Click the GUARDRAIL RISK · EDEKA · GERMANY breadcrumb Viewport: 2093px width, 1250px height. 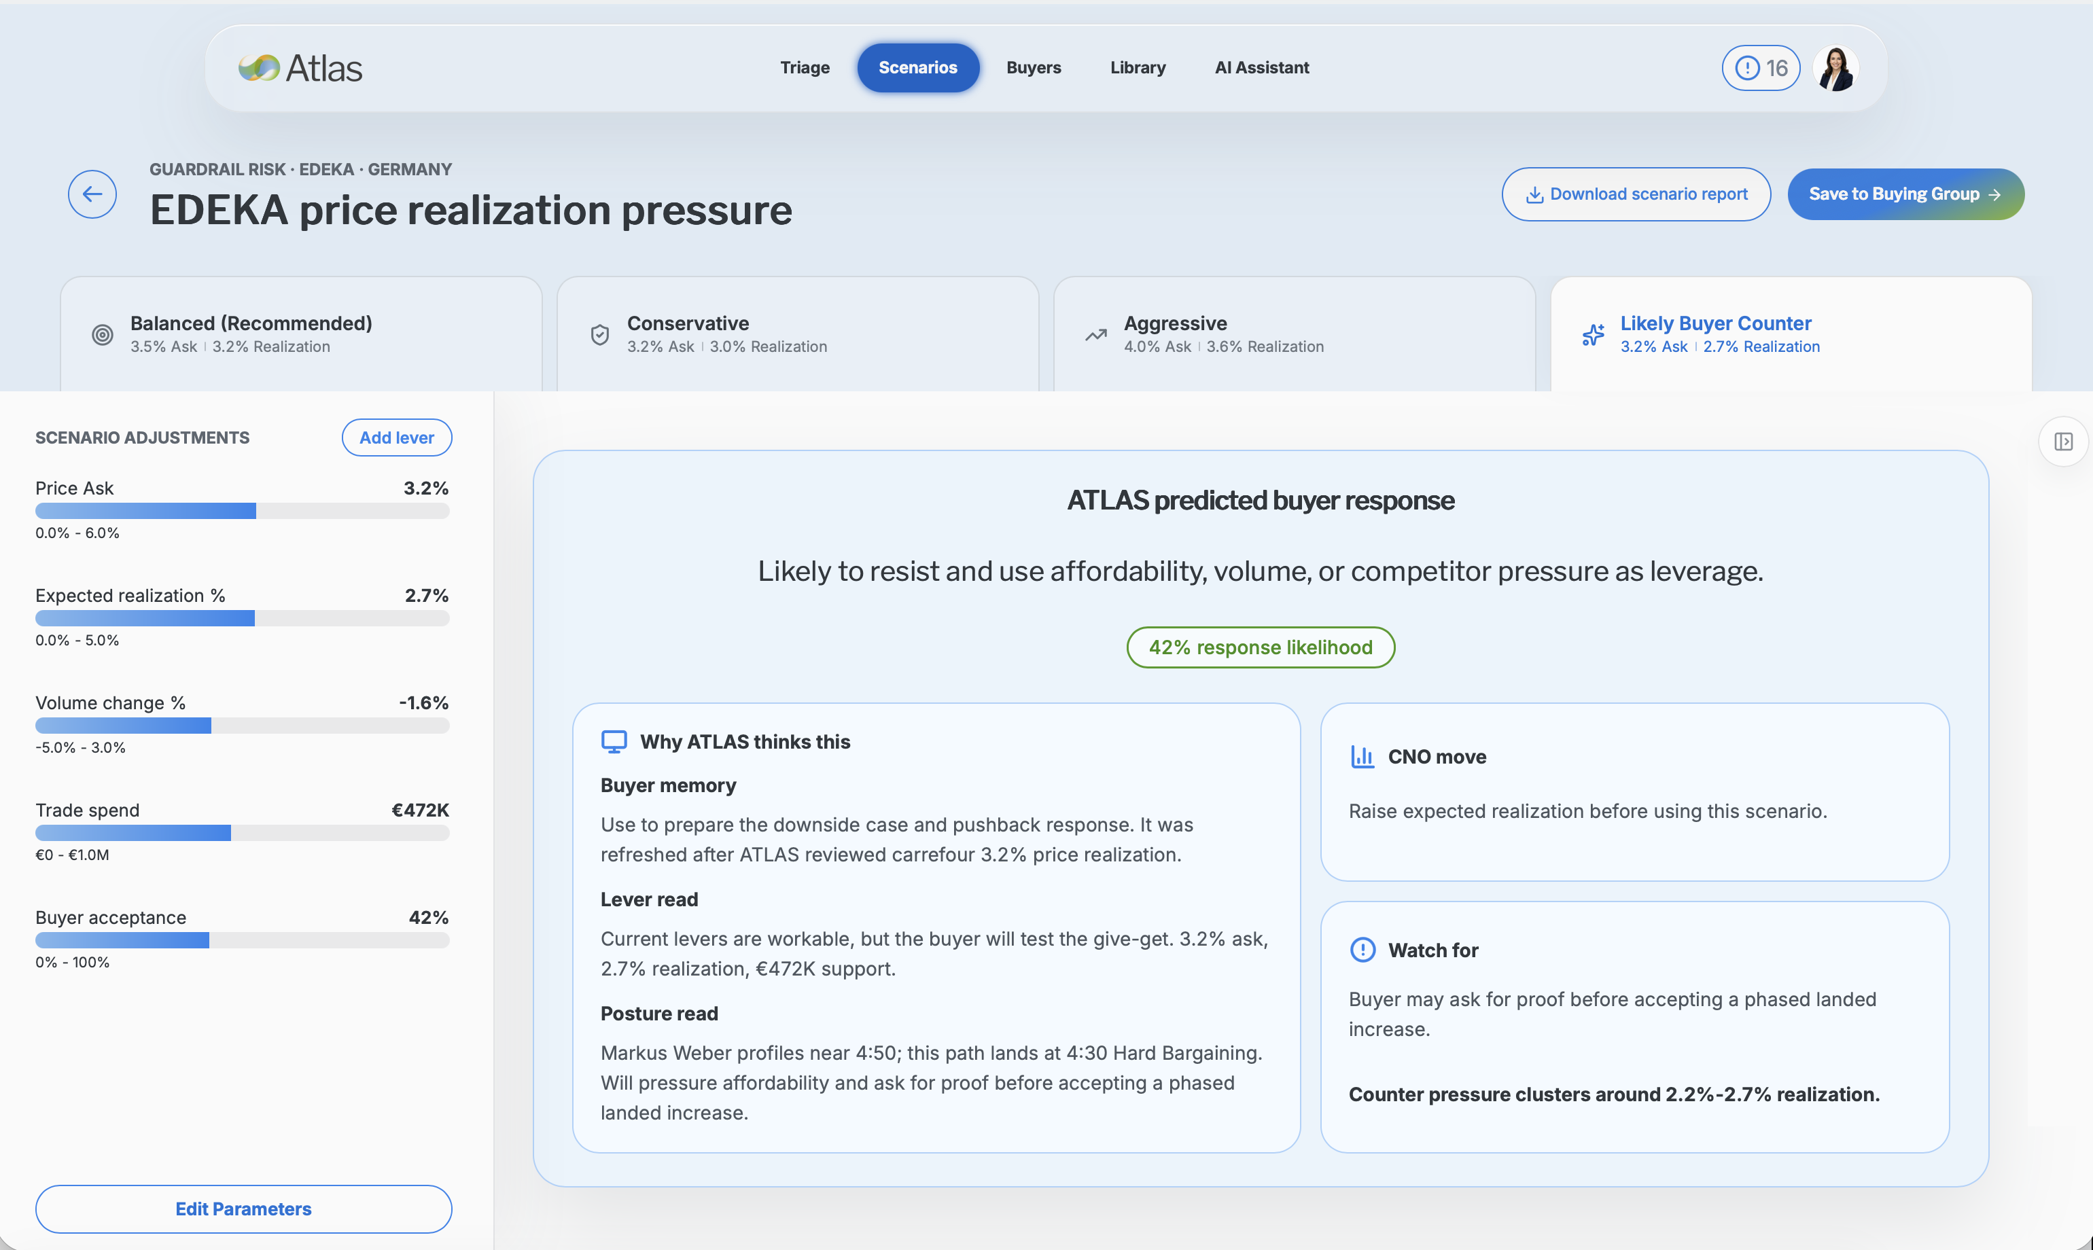301,169
